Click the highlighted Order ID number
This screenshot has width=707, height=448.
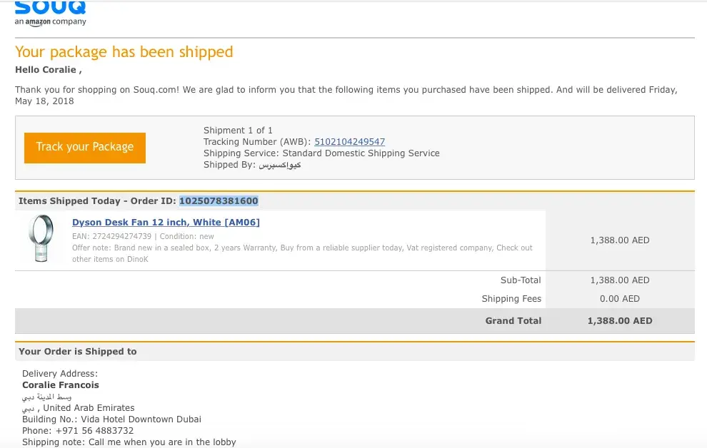(219, 201)
